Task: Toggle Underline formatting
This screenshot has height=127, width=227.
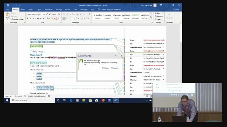Action: click(x=33, y=18)
